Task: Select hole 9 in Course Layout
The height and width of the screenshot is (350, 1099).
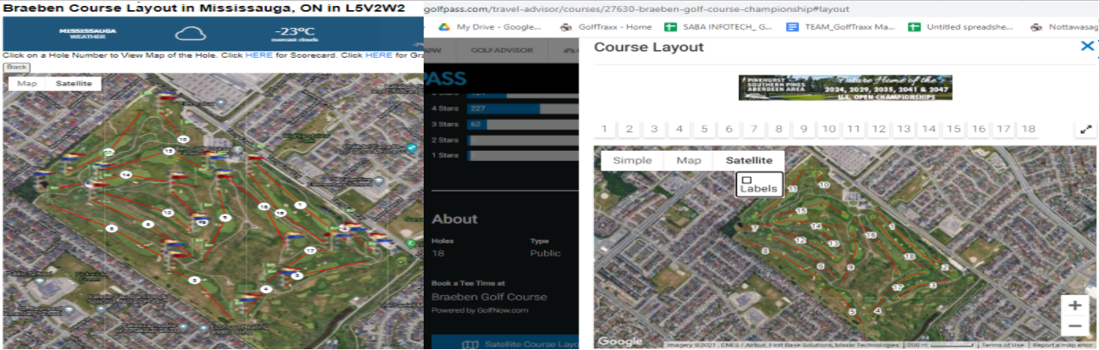Action: (803, 129)
